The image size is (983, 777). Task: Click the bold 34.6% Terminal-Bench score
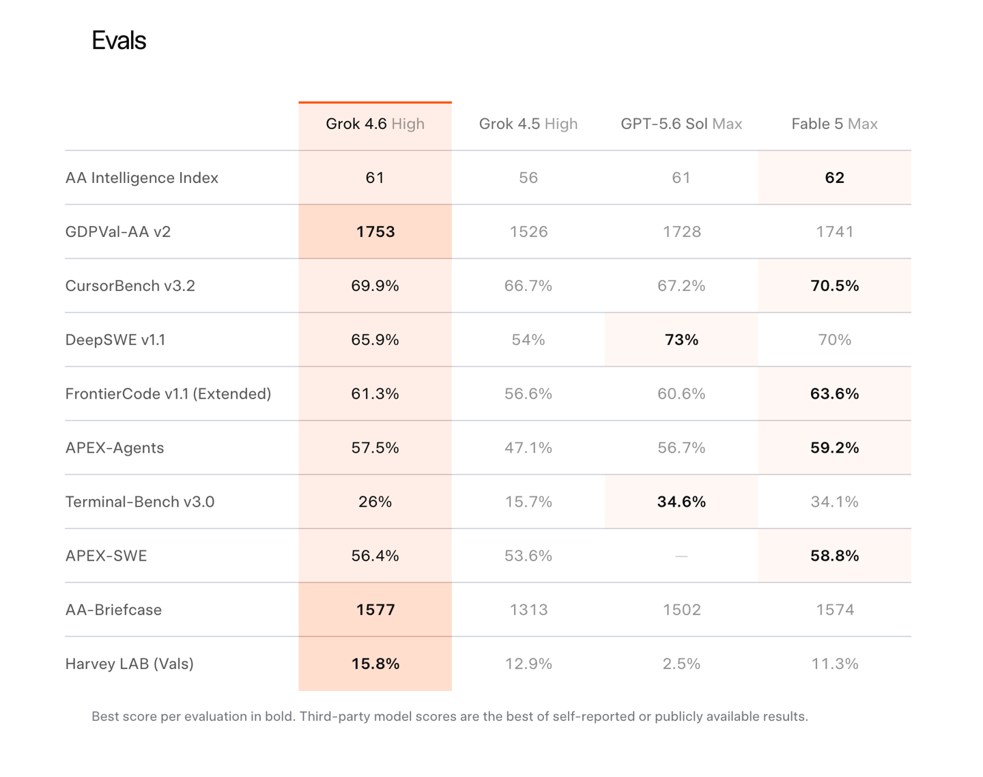681,501
